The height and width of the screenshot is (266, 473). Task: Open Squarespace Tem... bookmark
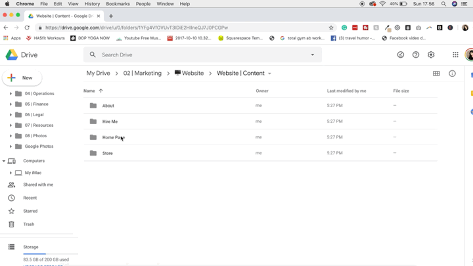(x=240, y=38)
